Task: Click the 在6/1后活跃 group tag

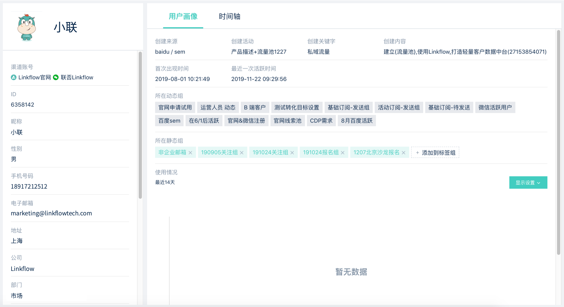Action: coord(204,121)
